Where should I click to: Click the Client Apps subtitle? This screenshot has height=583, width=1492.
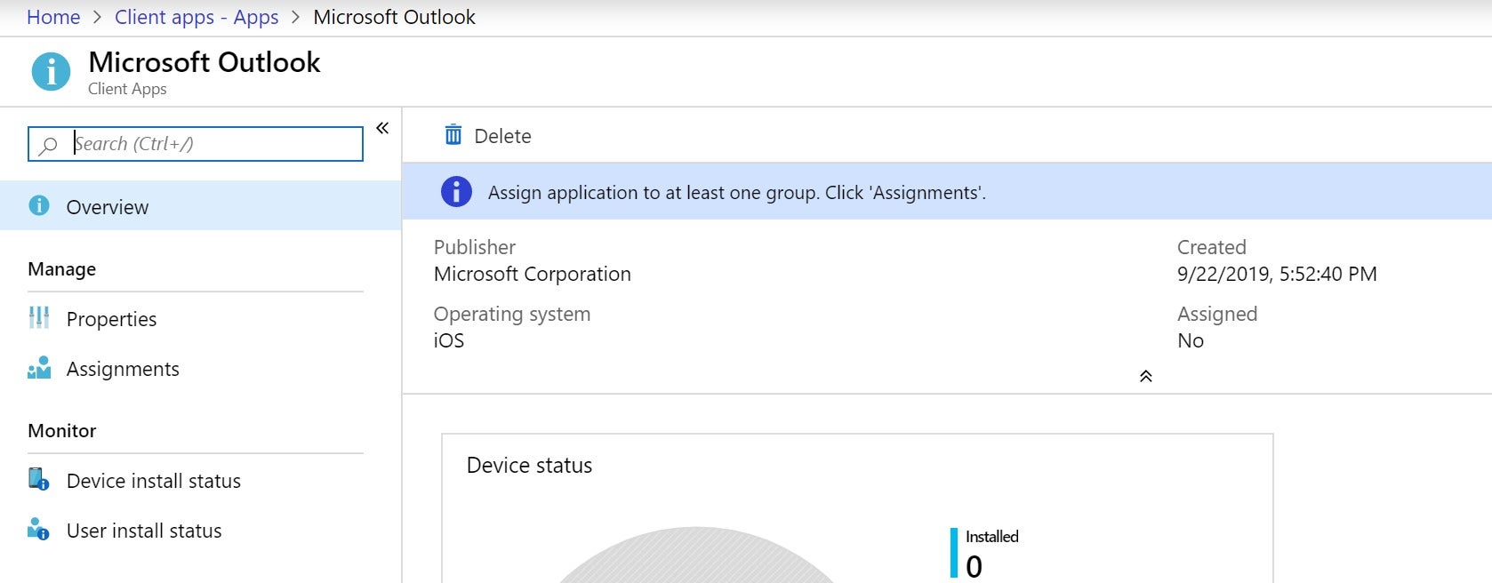point(127,89)
